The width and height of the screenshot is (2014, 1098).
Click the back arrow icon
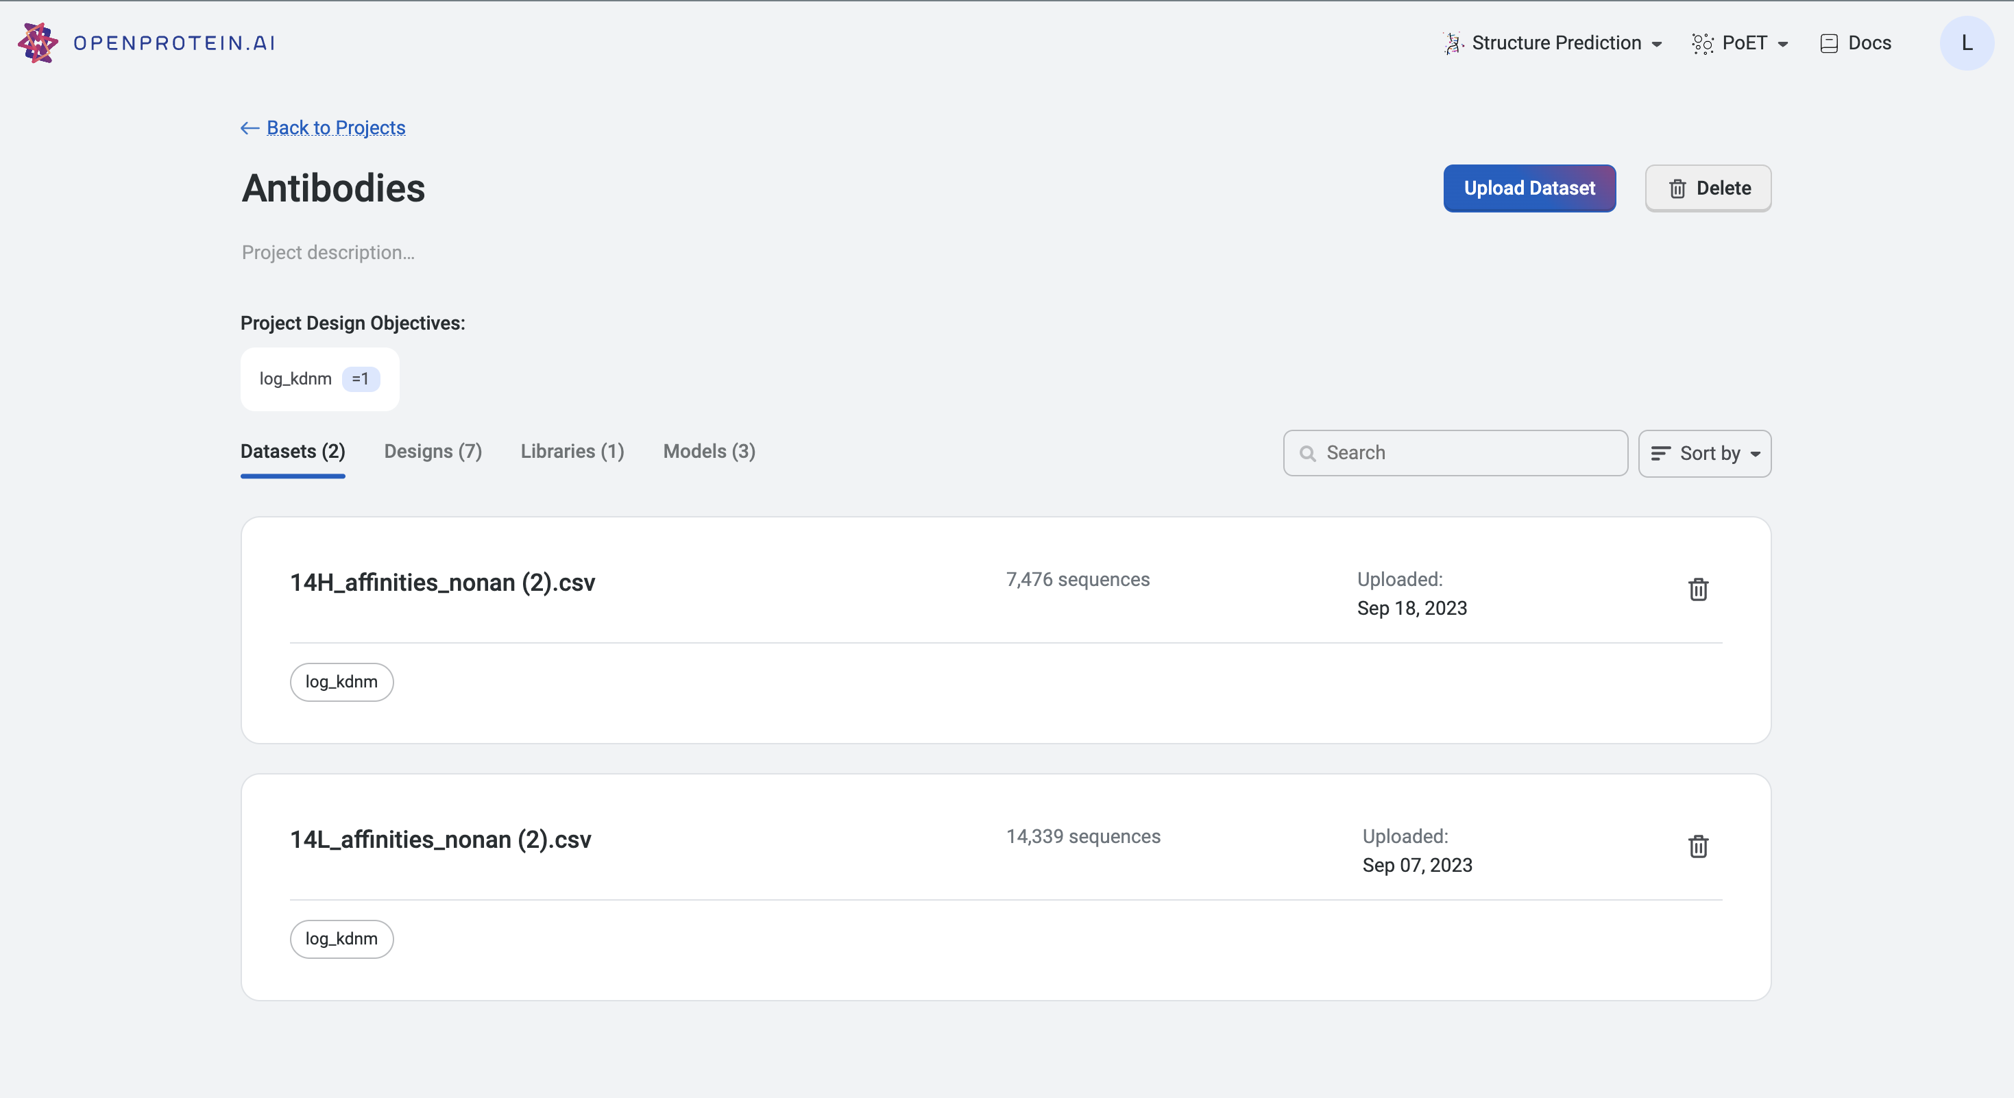pyautogui.click(x=250, y=127)
